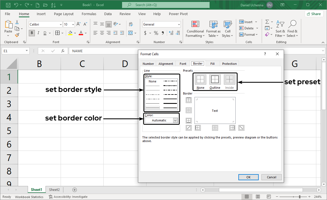The image size is (327, 200).
Task: Click the diagonal down border button
Action: [241, 128]
